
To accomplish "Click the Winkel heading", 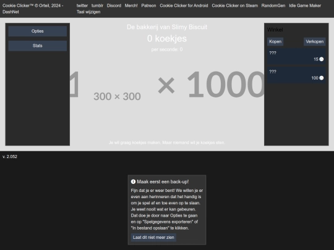I will tap(275, 30).
